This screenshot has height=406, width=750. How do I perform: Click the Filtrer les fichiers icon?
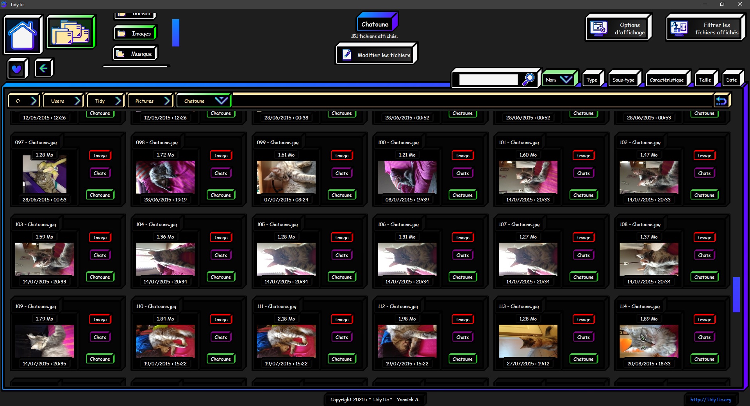(679, 28)
